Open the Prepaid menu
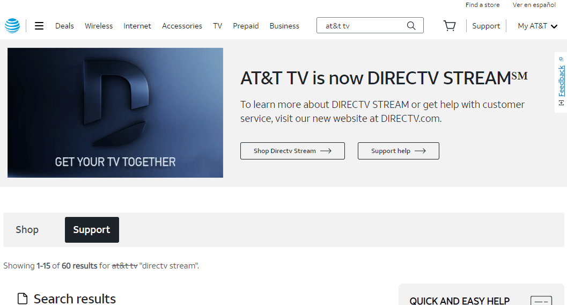This screenshot has width=567, height=305. coord(246,26)
